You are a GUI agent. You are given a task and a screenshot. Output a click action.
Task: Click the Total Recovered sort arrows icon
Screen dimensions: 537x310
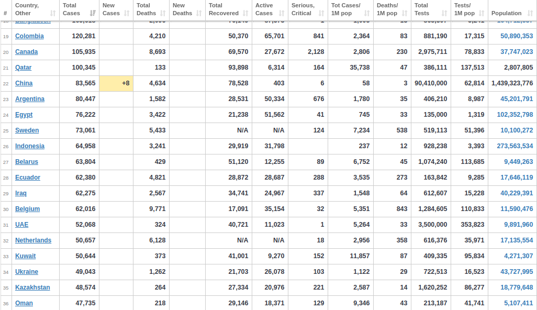pyautogui.click(x=245, y=14)
